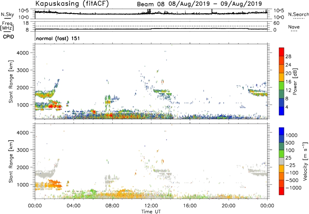Click the 16:00 time axis label
Screen dimensions: 309x214
(190, 206)
